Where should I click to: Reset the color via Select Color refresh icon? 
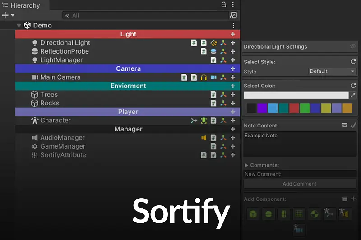coord(353,86)
